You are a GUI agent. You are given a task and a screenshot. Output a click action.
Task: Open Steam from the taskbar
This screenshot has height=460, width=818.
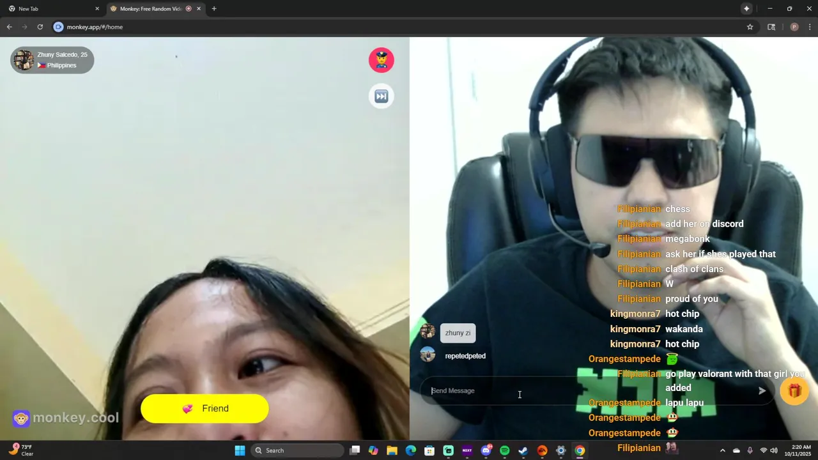coord(523,450)
